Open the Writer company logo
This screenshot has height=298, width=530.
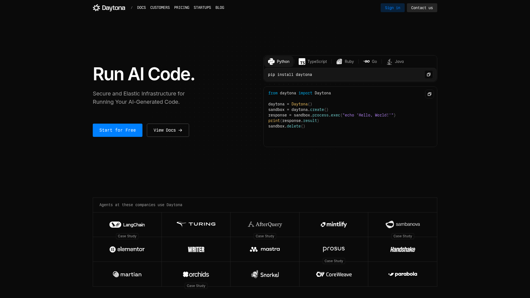coord(196,249)
